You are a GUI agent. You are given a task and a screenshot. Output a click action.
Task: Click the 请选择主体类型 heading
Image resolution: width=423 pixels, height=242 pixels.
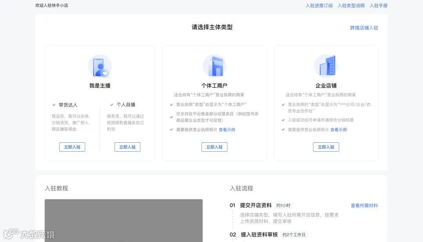coord(212,27)
